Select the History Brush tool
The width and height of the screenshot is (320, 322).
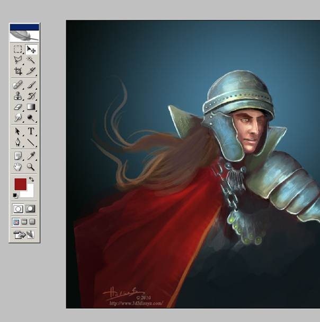tap(31, 95)
